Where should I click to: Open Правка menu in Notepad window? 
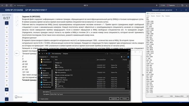[153, 16]
